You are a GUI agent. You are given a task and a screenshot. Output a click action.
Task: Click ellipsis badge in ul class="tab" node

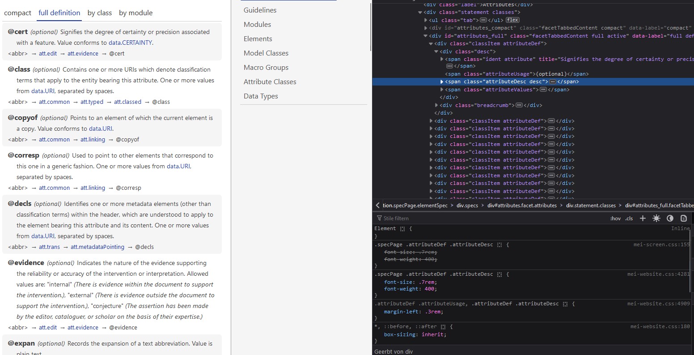(483, 20)
